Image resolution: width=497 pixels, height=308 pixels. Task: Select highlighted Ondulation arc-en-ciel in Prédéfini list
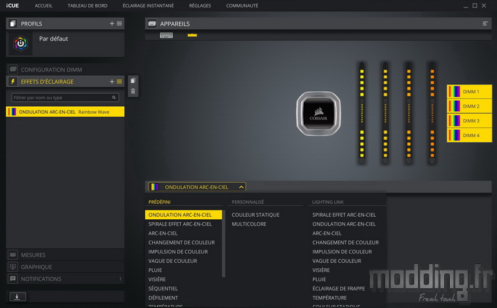click(183, 215)
